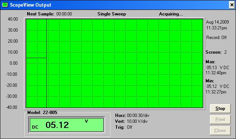The image size is (236, 139).
Task: Click the DC 05.12 V meter display
Action: tap(67, 125)
